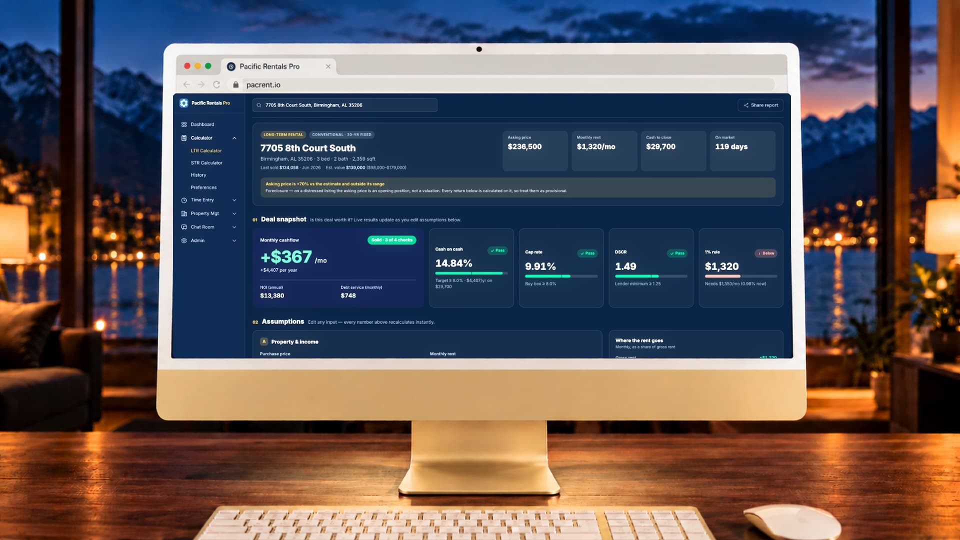Click the Cash to close $29,700 card
This screenshot has width=960, height=540.
point(673,151)
